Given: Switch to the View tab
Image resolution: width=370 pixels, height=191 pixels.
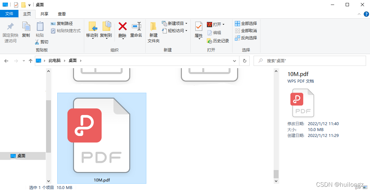Looking at the screenshot, I should coord(62,14).
